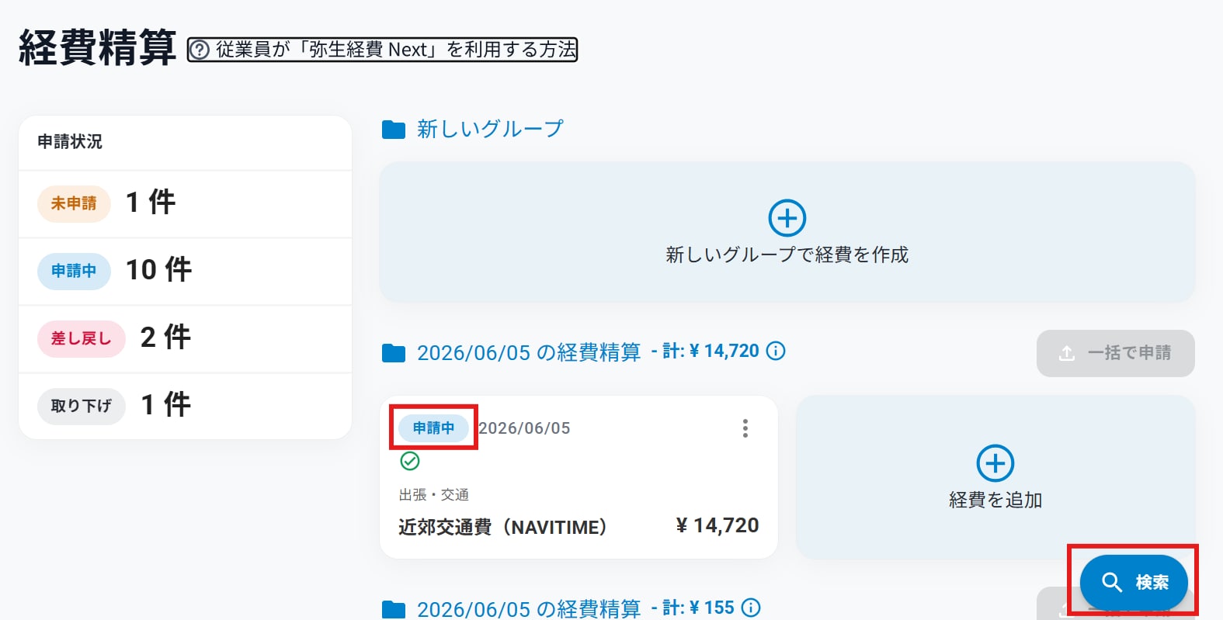
Task: Filter by 差し戻し status badge
Action: click(81, 338)
